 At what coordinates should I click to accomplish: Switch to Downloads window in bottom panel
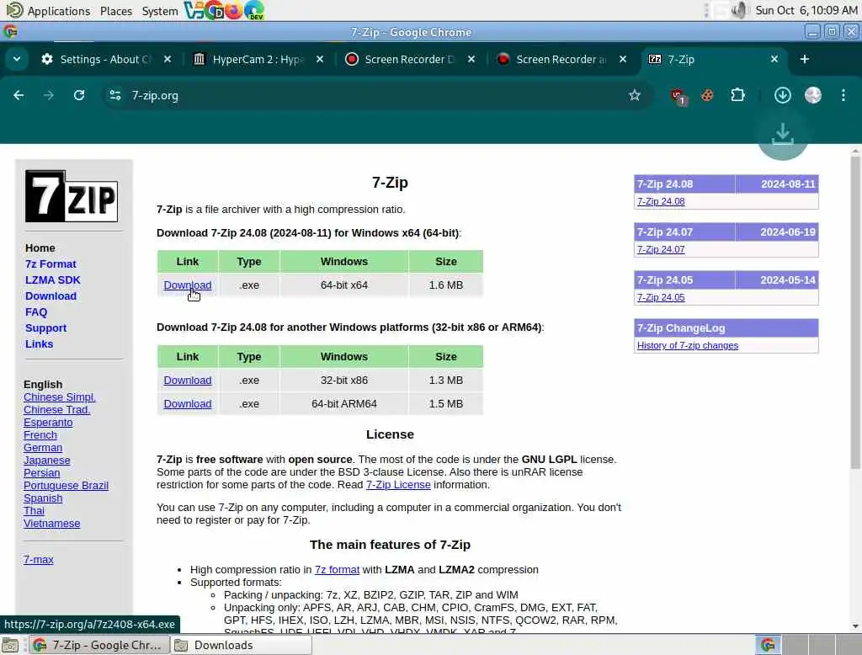(x=241, y=645)
